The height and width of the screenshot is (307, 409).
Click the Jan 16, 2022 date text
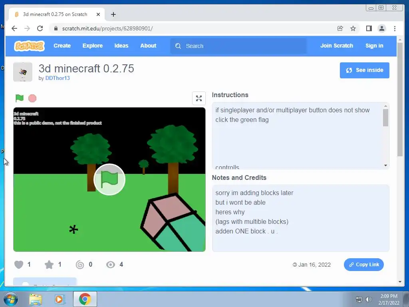point(314,265)
